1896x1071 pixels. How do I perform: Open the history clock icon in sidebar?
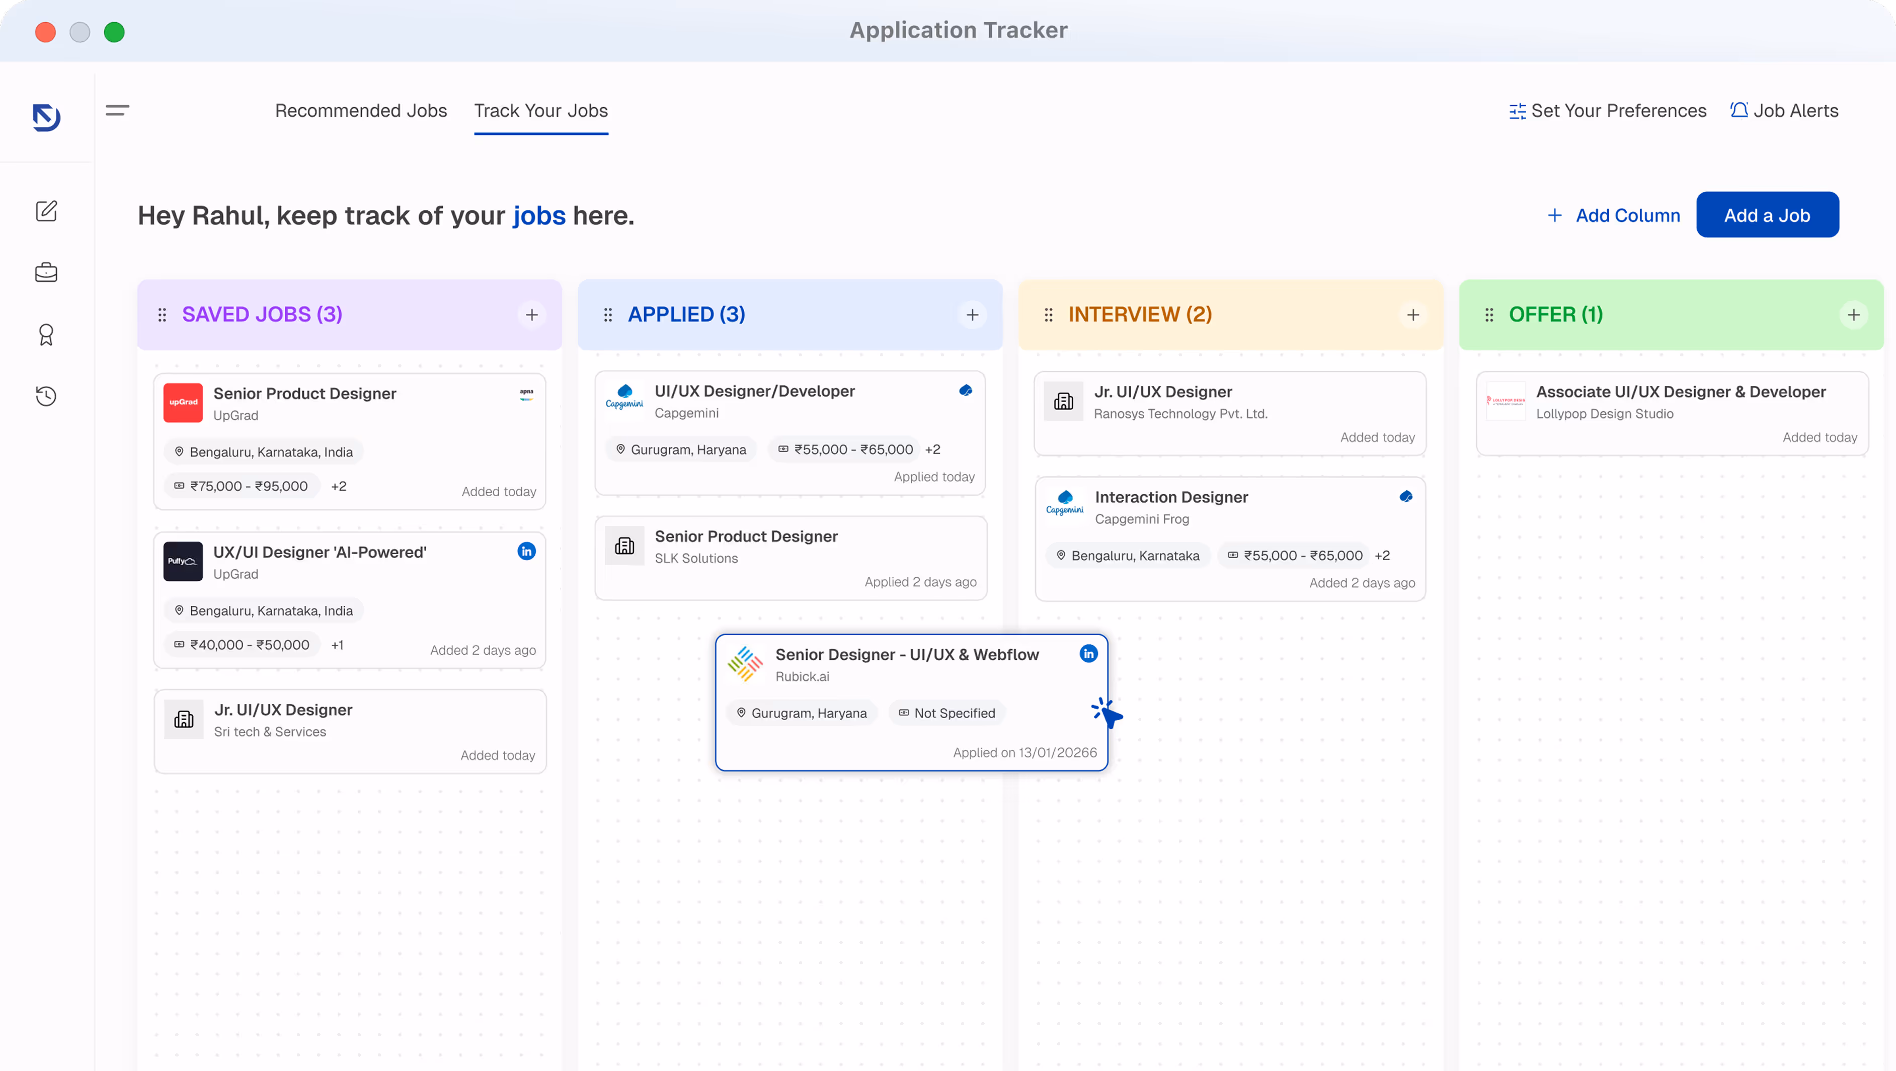coord(46,396)
